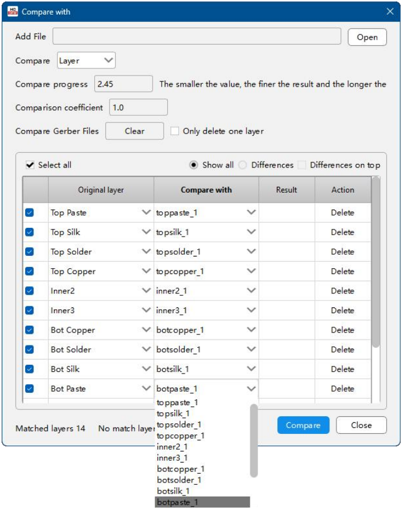Clear the compared Gerber files
402x510 pixels.
(x=134, y=131)
